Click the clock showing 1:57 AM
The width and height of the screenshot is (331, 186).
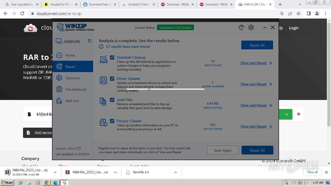pyautogui.click(x=318, y=183)
